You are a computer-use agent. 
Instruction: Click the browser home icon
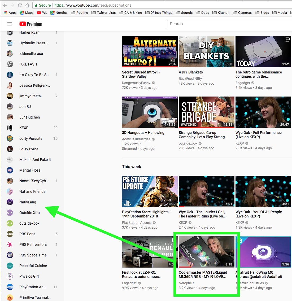pyautogui.click(x=27, y=5)
